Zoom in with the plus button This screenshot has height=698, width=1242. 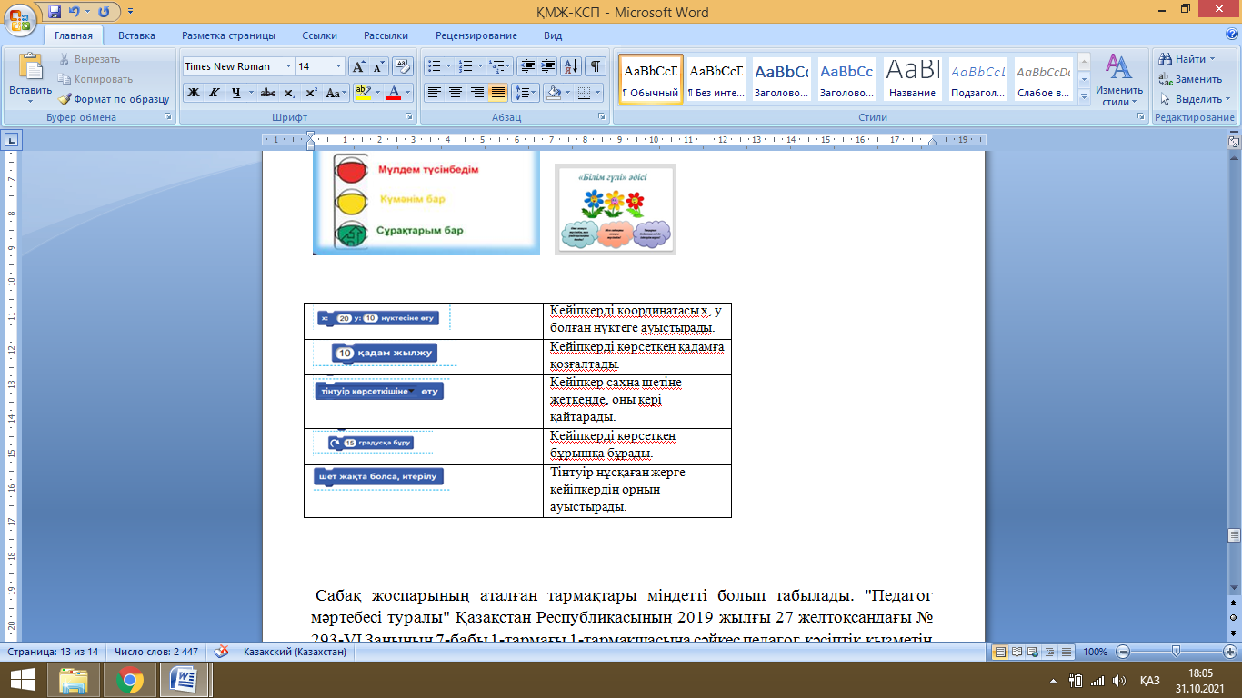(x=1230, y=652)
